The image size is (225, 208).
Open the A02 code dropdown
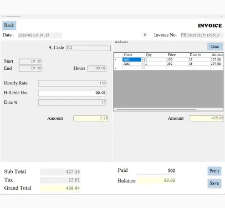pyautogui.click(x=142, y=64)
